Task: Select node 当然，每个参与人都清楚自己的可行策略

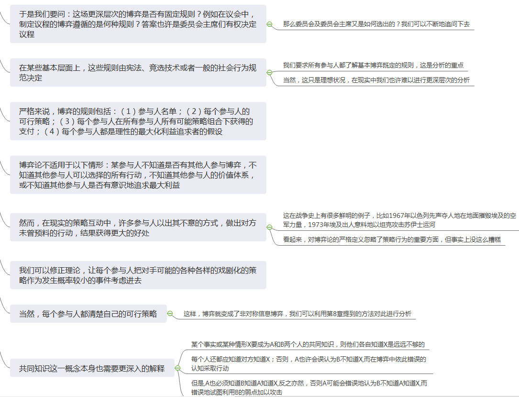Action: click(88, 314)
